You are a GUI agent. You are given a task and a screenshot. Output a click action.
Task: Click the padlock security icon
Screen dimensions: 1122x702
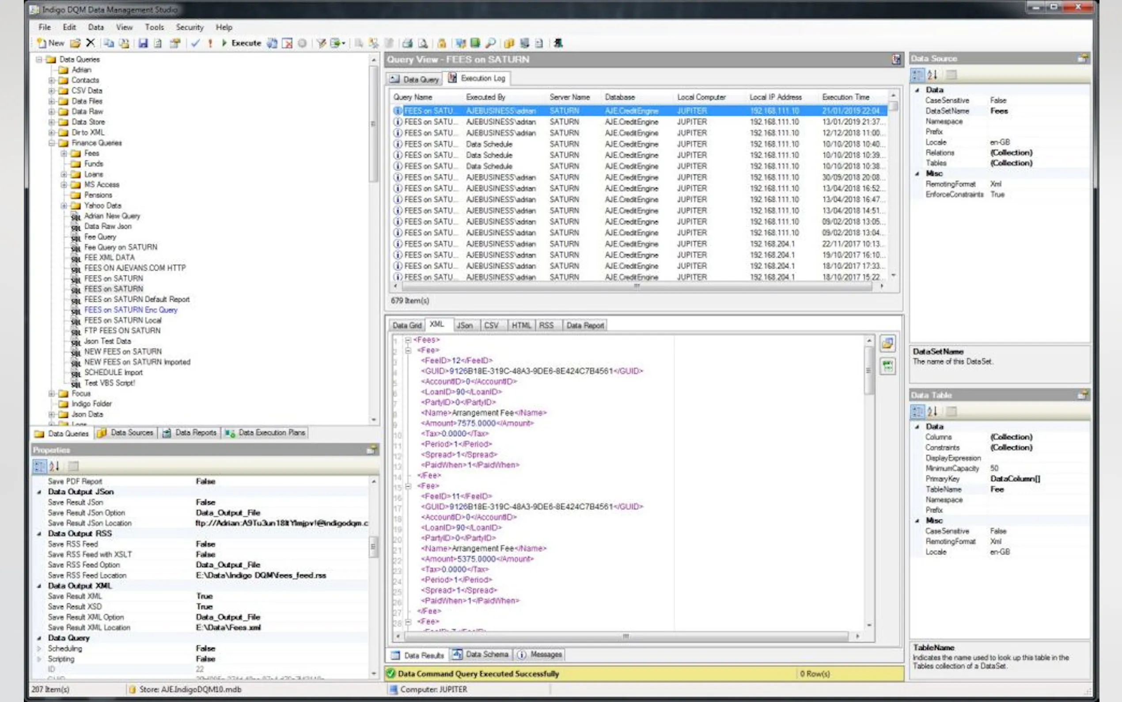pos(442,43)
